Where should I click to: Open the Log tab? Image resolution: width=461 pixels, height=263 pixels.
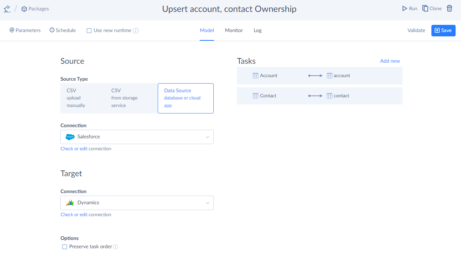pos(257,30)
